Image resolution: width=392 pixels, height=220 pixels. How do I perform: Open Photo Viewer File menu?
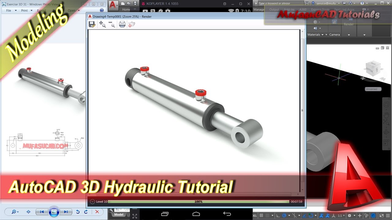[10, 10]
